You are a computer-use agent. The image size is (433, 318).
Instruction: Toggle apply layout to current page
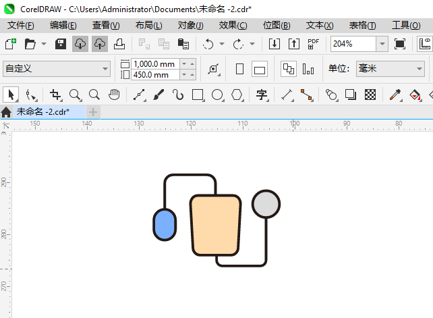(x=308, y=69)
